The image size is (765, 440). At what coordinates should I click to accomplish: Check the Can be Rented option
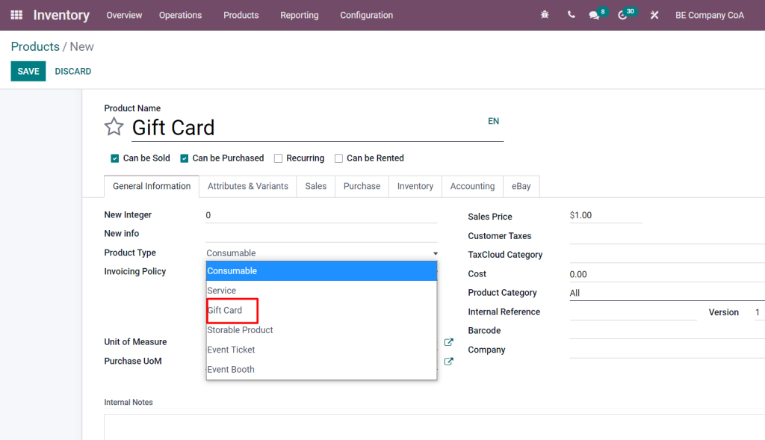click(338, 158)
